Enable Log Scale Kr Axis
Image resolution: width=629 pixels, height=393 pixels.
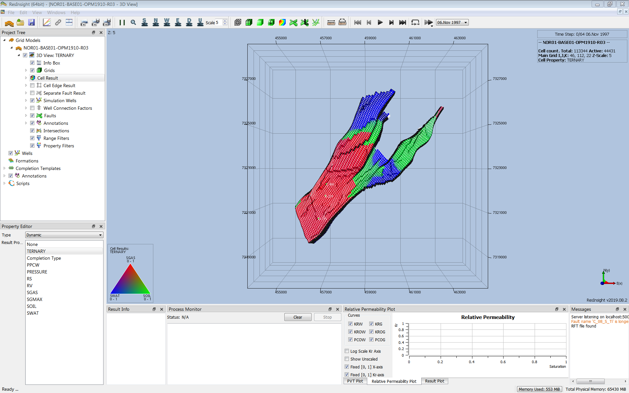[x=347, y=351]
